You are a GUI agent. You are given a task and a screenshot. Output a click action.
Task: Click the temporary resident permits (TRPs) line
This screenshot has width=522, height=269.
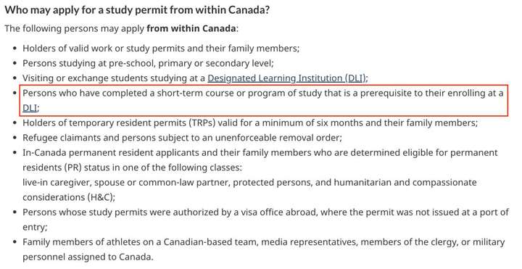pyautogui.click(x=250, y=123)
